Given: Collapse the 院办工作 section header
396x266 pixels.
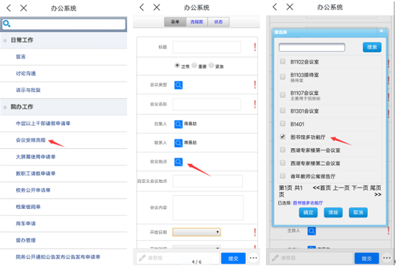Looking at the screenshot, I should coord(64,107).
